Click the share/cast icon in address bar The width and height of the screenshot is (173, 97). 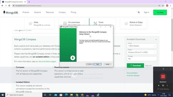click(159, 6)
